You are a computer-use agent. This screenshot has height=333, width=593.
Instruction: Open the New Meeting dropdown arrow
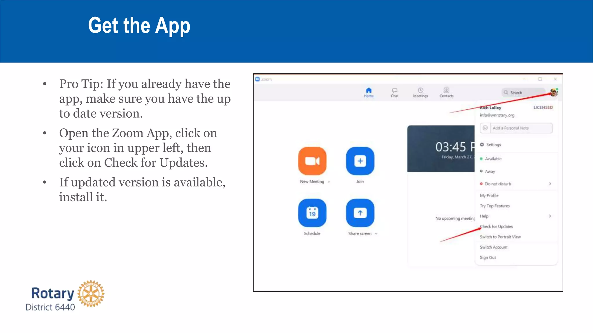point(329,182)
